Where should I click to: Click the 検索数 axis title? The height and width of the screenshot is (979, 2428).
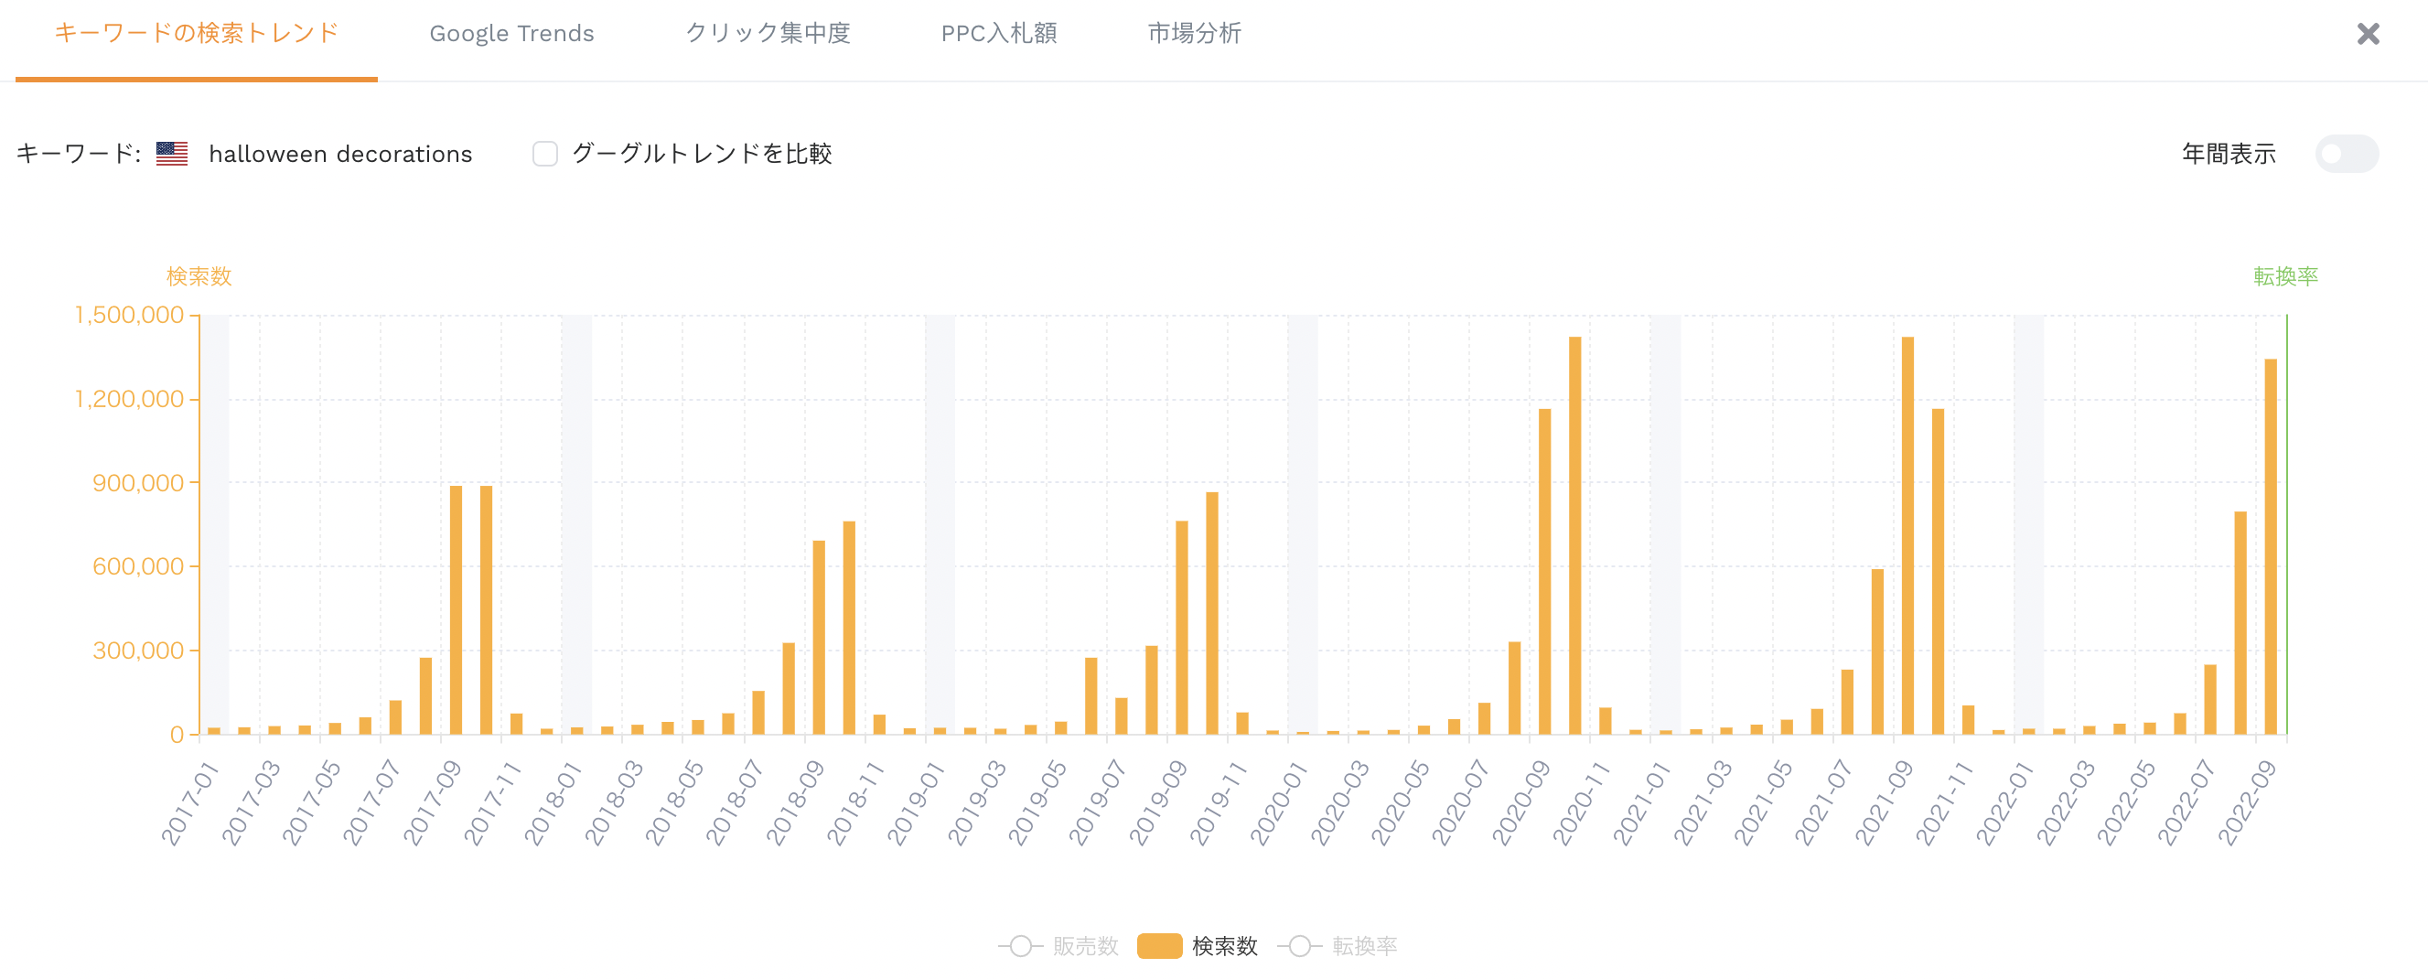tap(199, 276)
